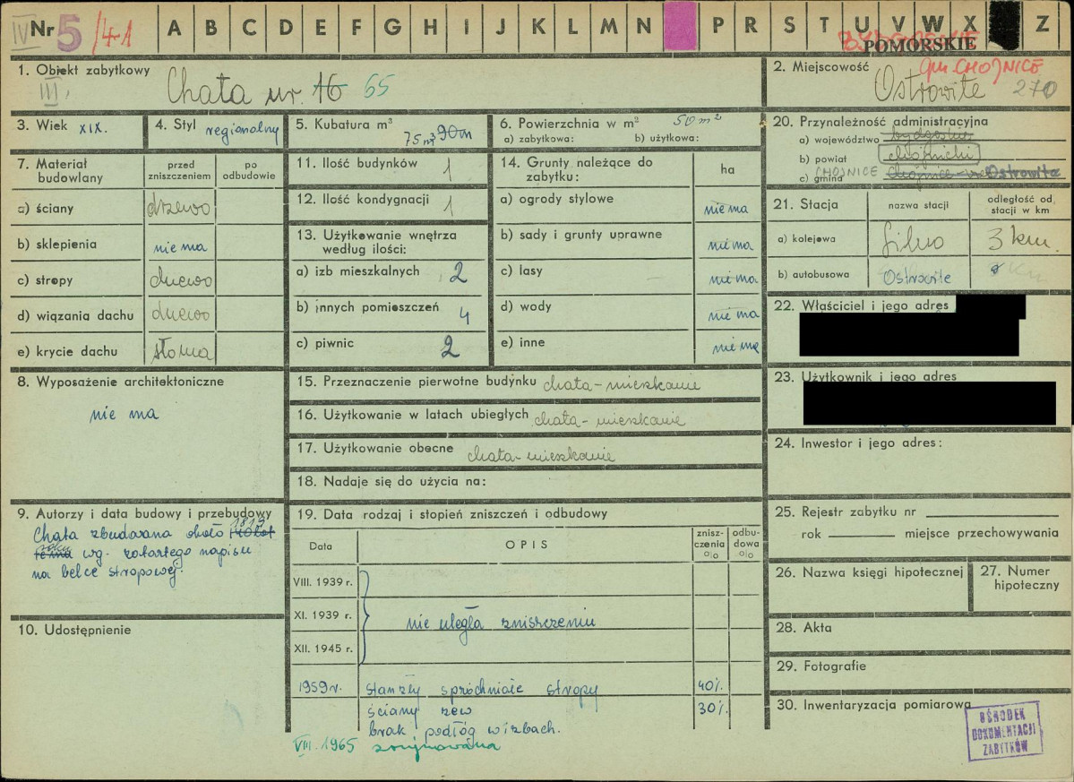Select the 'a) izb mieszkalnych' label
Screen dimensions: 1074x782
pos(358,271)
